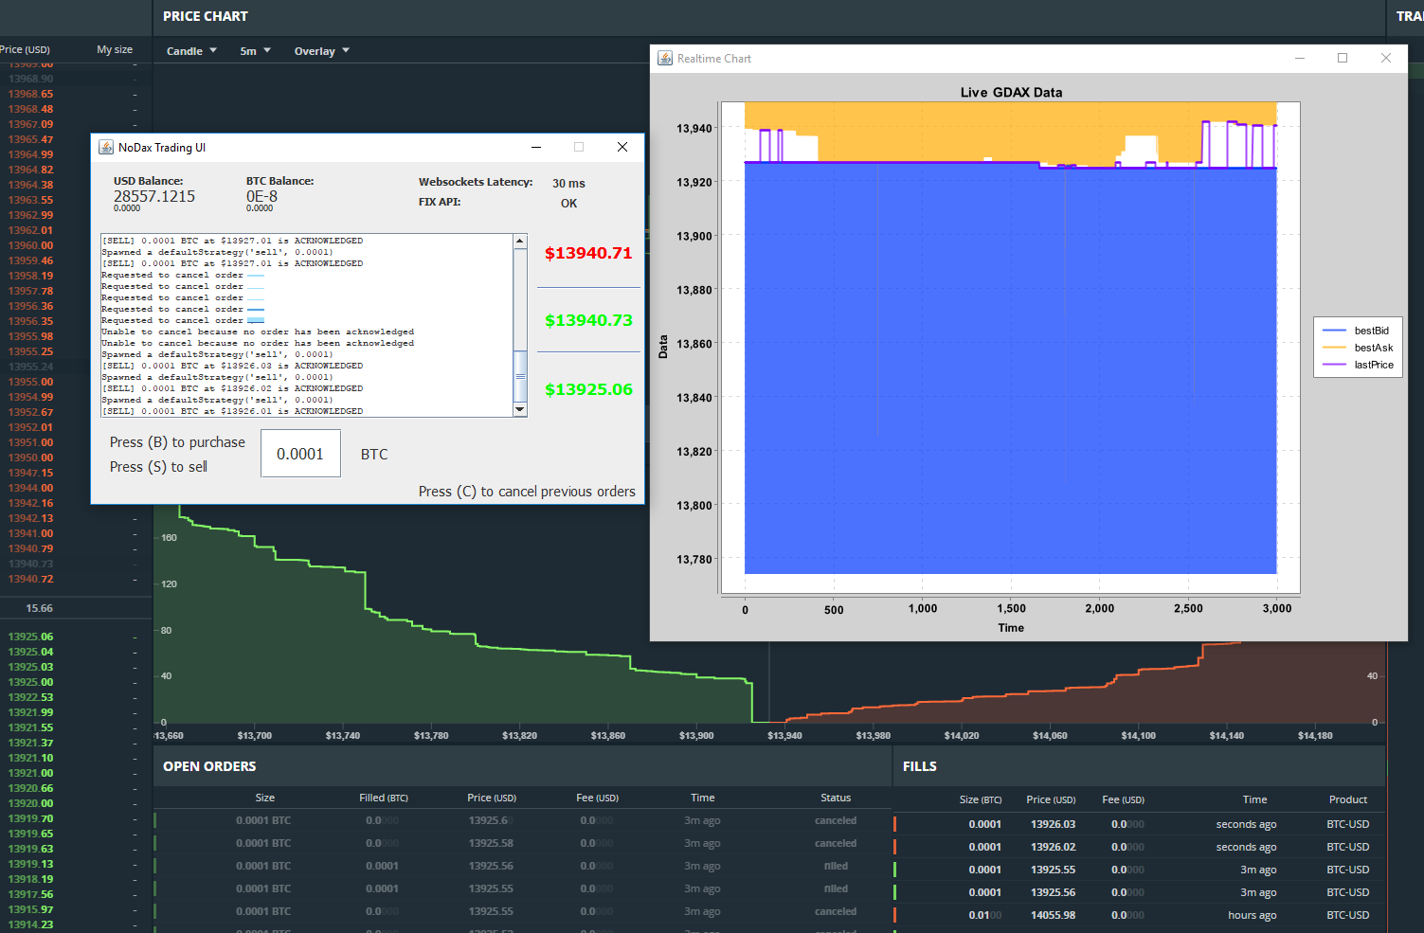Click the Press (C) to cancel previous orders label
The image size is (1424, 933).
pyautogui.click(x=527, y=492)
